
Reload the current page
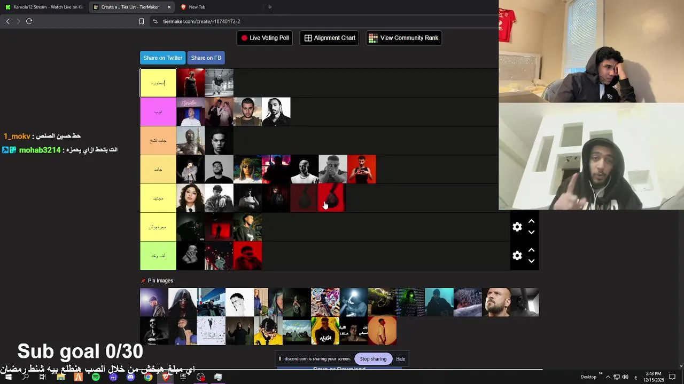[29, 21]
